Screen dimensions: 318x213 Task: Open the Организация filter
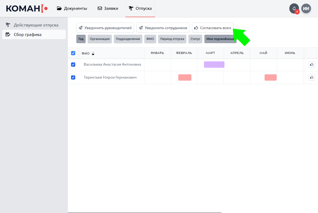click(100, 39)
